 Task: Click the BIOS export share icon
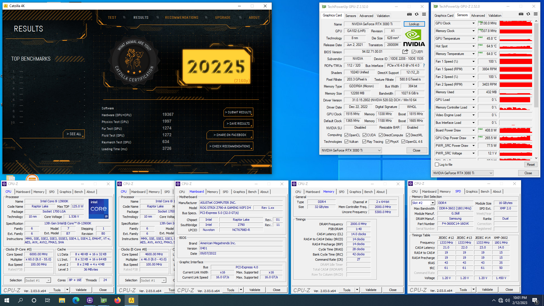(x=405, y=52)
